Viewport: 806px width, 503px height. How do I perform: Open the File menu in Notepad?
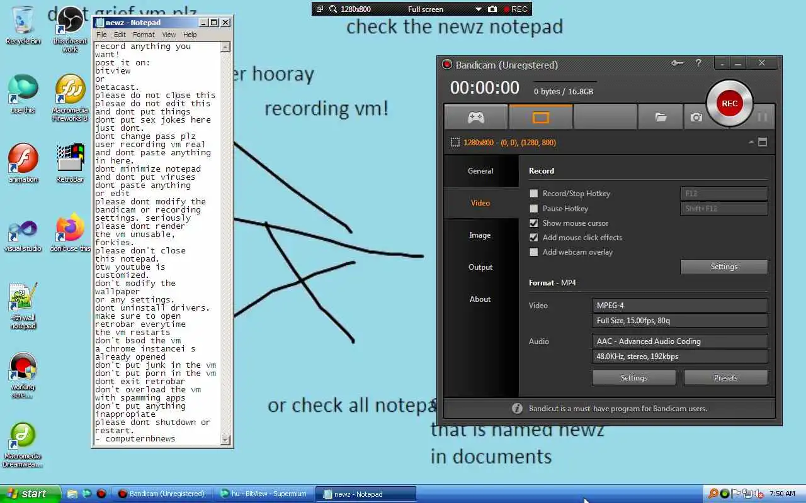point(101,35)
